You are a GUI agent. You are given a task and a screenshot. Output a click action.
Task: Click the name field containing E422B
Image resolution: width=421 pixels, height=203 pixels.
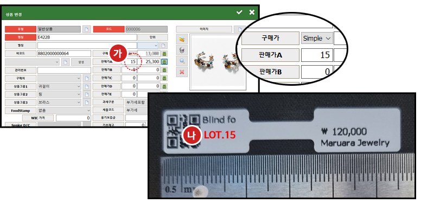(x=87, y=37)
